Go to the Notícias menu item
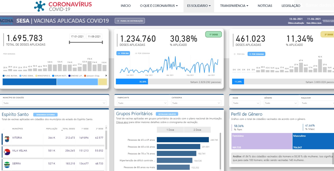The width and height of the screenshot is (334, 171). point(265,6)
